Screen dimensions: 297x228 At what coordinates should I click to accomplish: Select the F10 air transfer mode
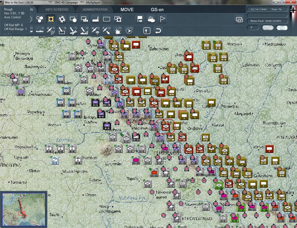point(107,31)
